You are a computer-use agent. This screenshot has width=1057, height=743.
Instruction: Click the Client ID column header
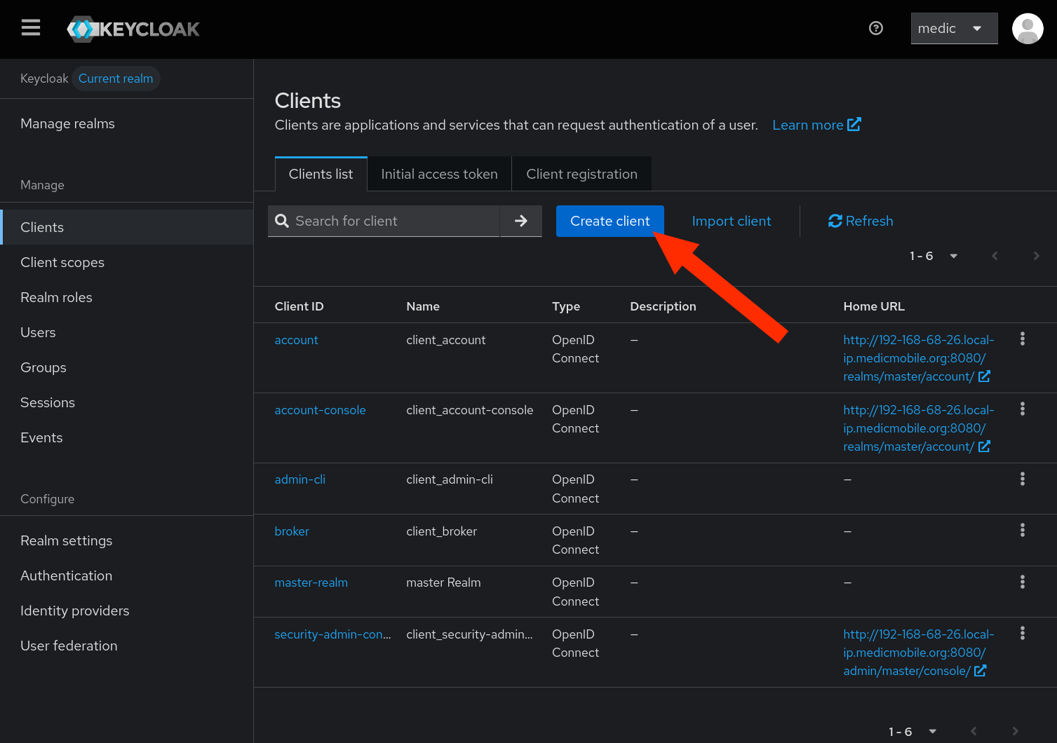pos(299,306)
